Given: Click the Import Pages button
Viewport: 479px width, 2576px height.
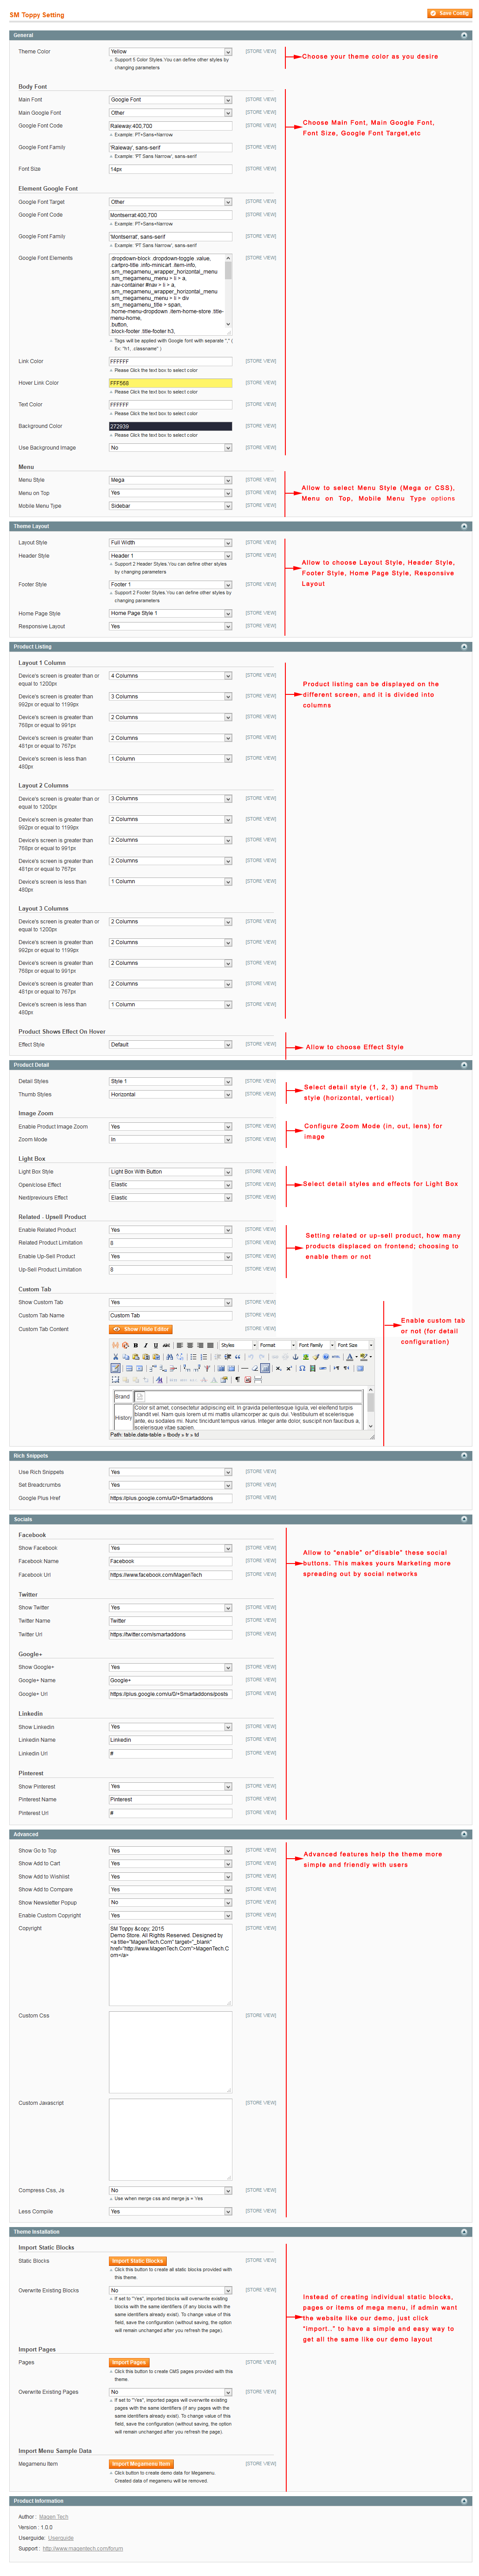Looking at the screenshot, I should coord(129,2362).
